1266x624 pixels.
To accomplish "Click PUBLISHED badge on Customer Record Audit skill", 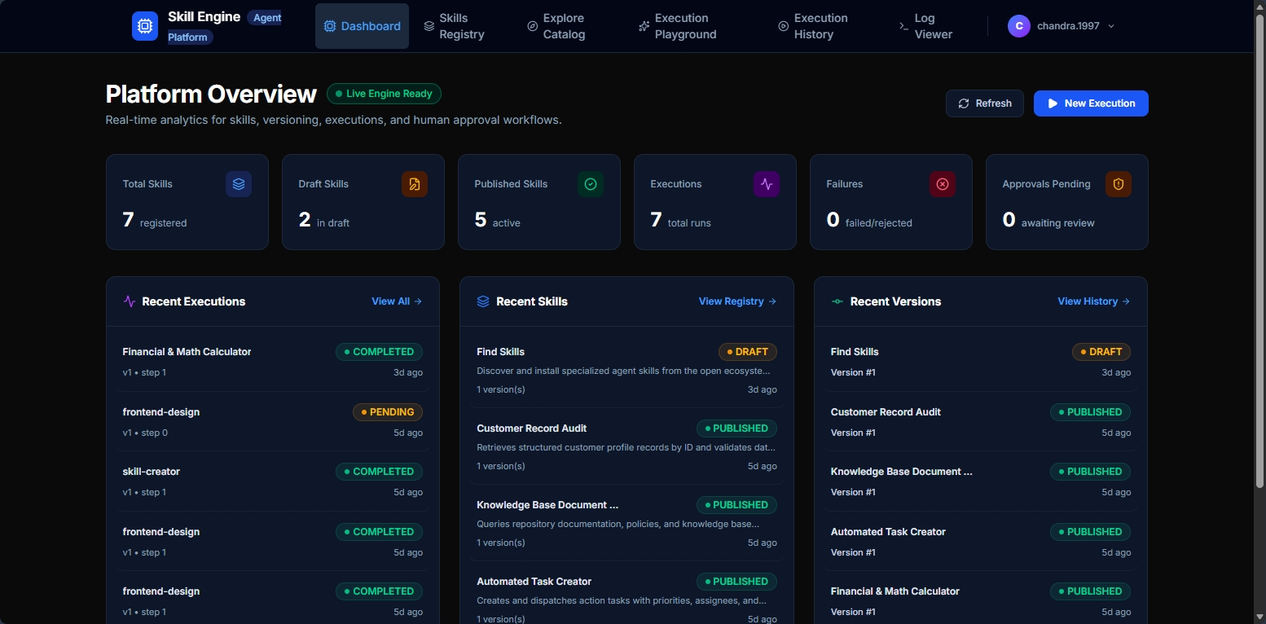I will click(736, 428).
